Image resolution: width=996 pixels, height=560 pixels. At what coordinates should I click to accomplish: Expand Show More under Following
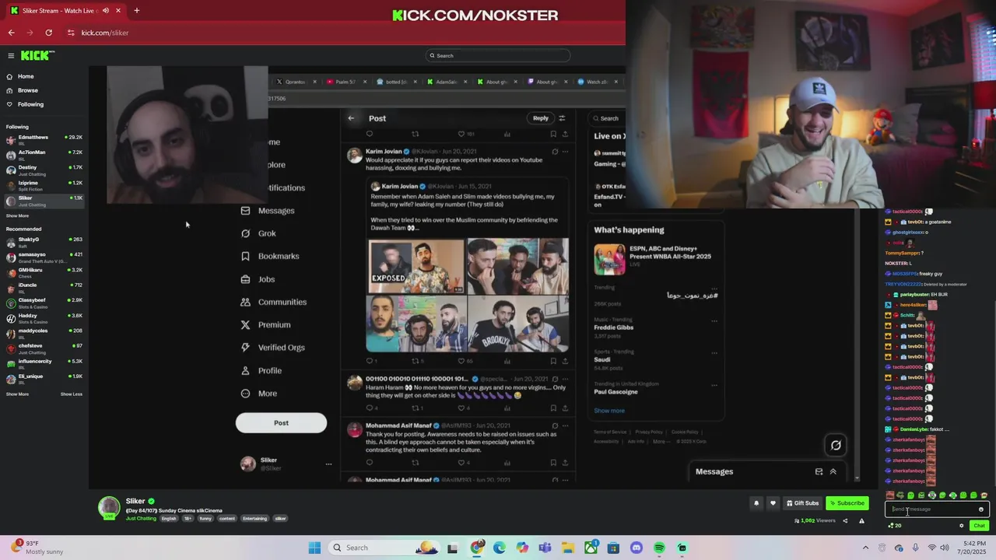point(17,215)
